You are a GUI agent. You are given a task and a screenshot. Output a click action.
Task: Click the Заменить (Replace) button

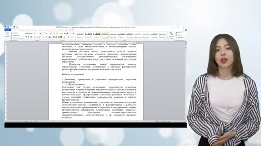click(x=180, y=35)
